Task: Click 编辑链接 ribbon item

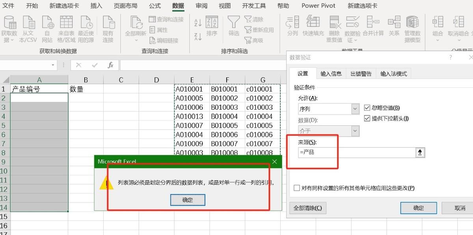Action: (164, 40)
